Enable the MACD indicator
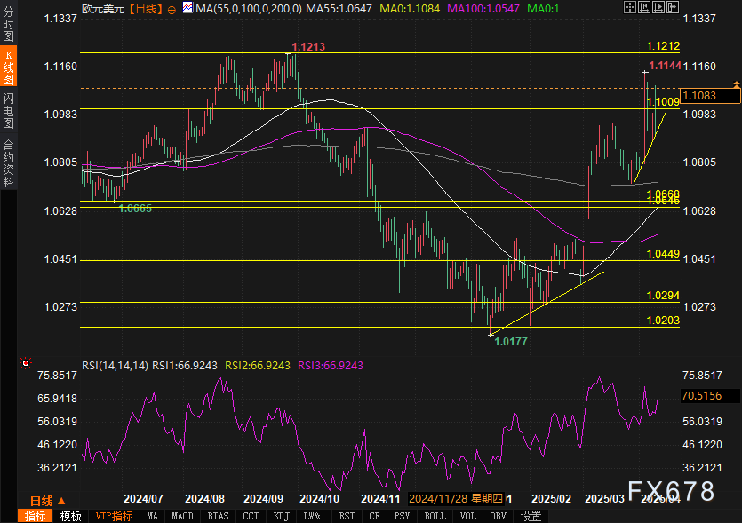 point(182,516)
